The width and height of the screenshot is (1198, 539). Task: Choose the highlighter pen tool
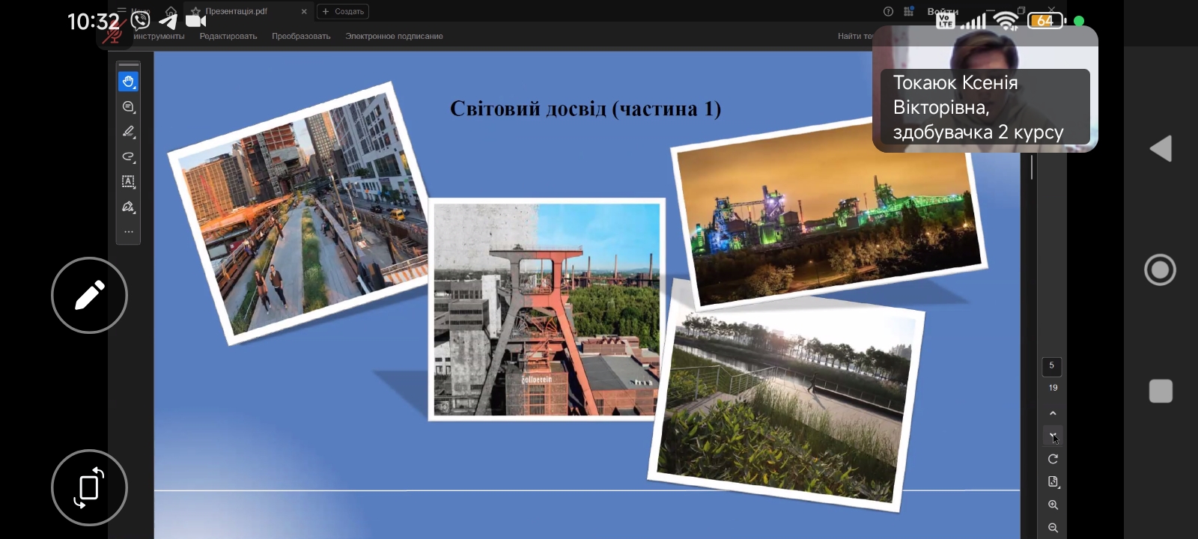[x=128, y=132]
